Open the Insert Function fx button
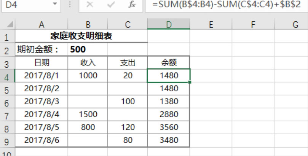Viewport: 308px width, 156px height. point(132,4)
